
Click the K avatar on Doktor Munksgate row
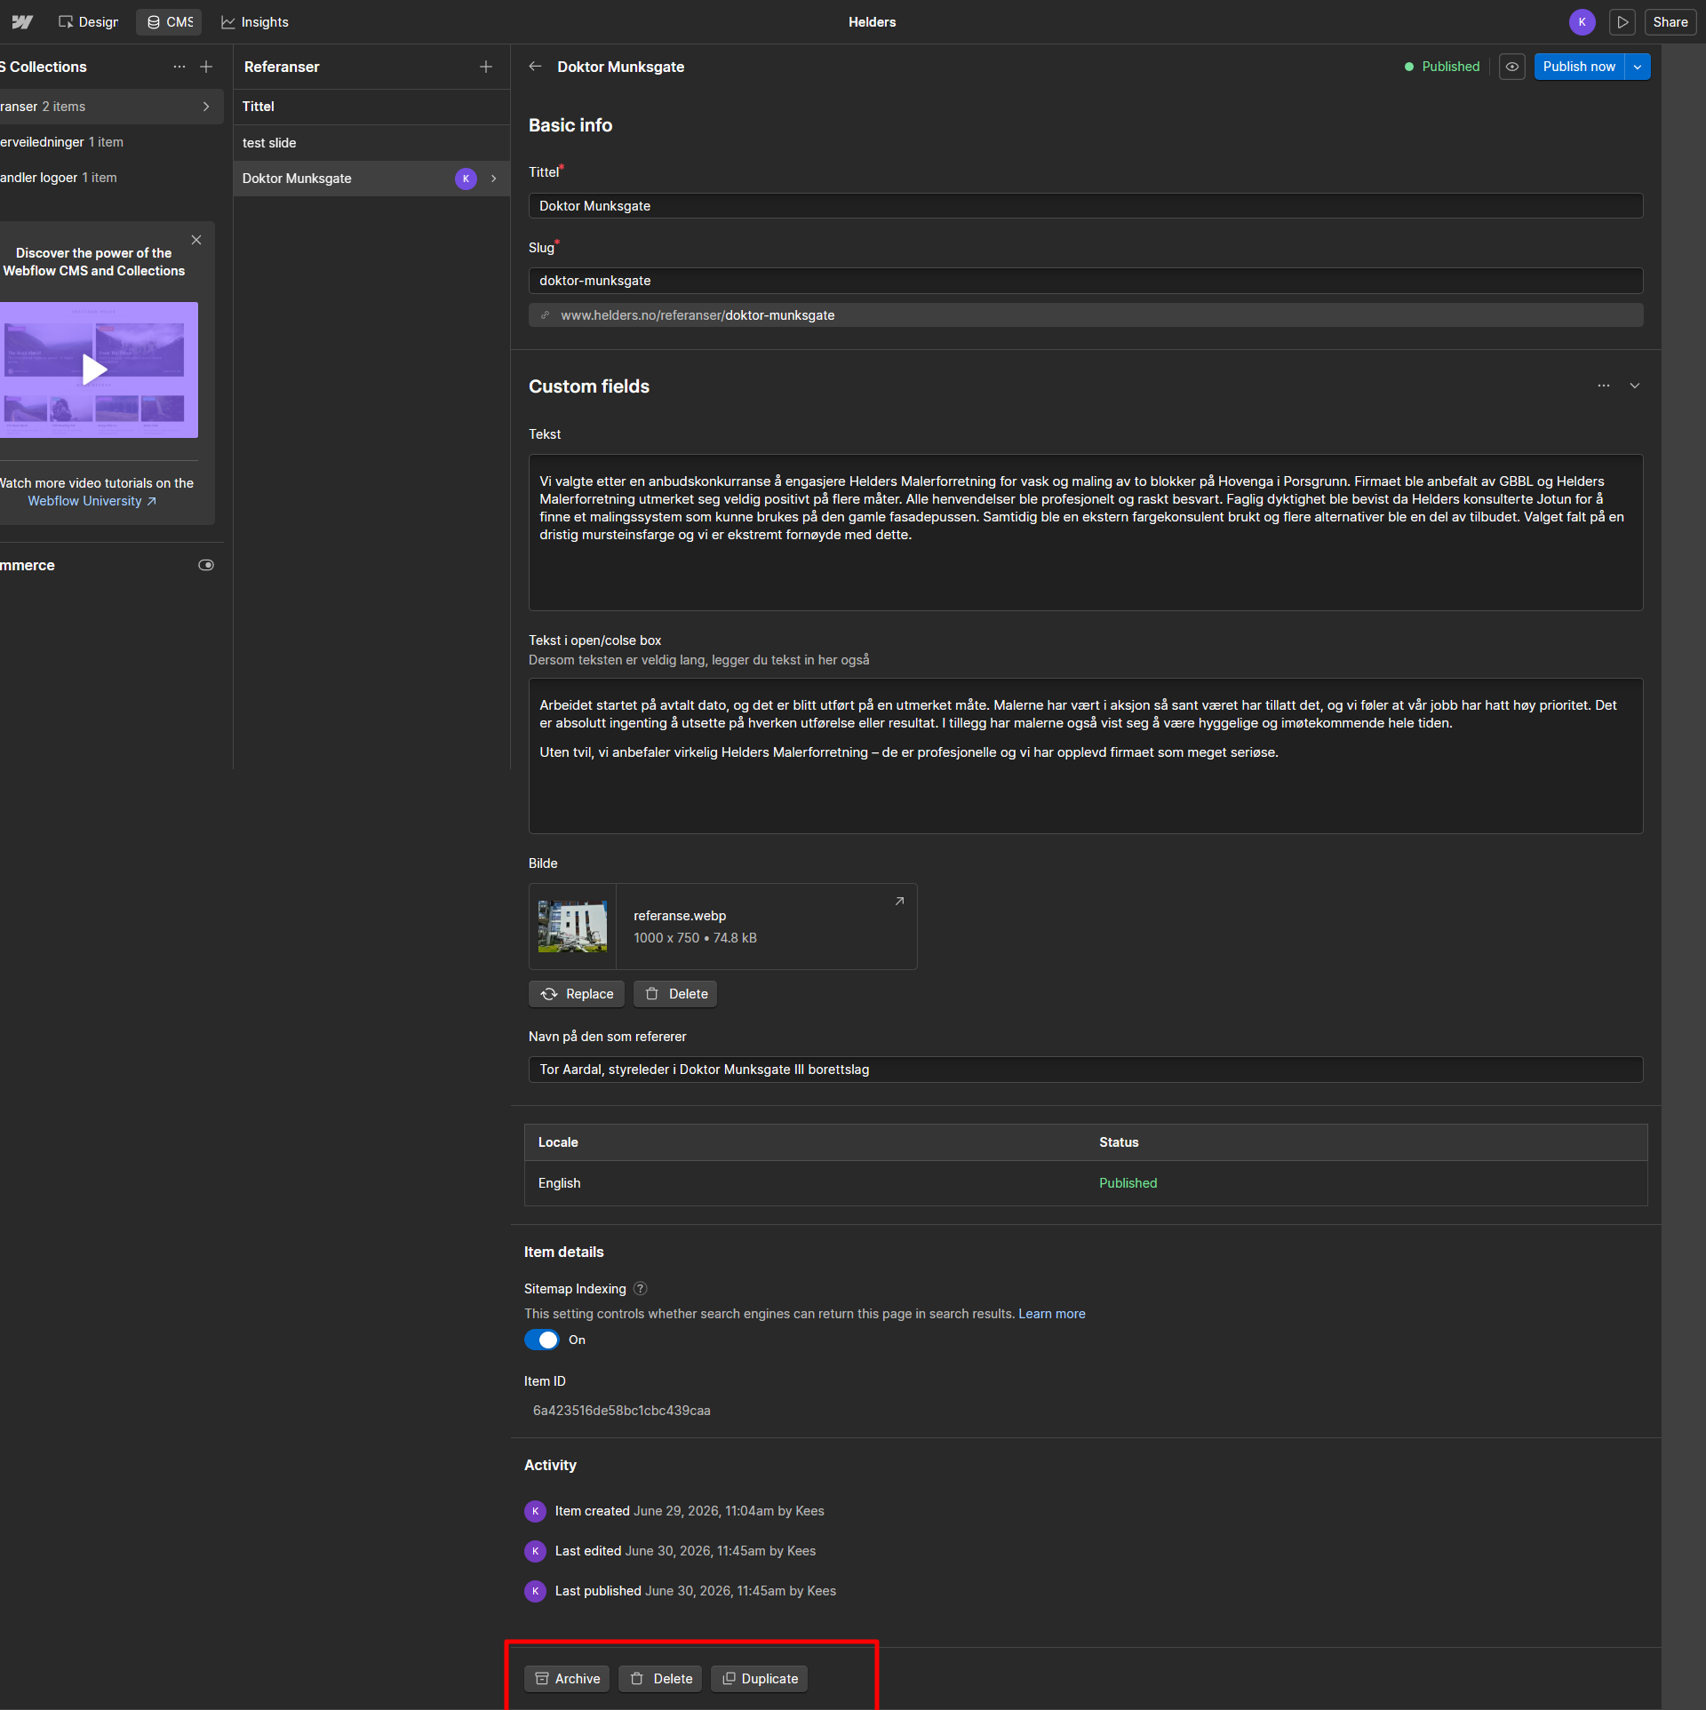tap(466, 179)
